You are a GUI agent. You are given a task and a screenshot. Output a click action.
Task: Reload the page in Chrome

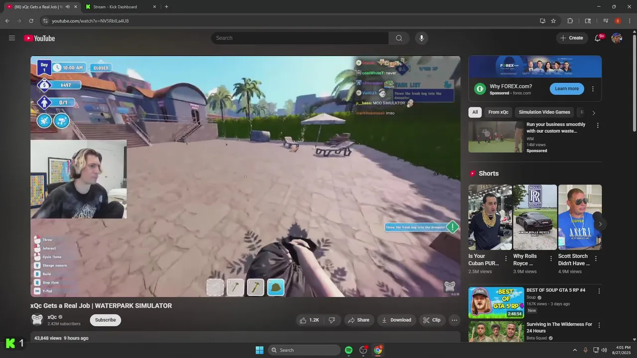click(x=31, y=21)
